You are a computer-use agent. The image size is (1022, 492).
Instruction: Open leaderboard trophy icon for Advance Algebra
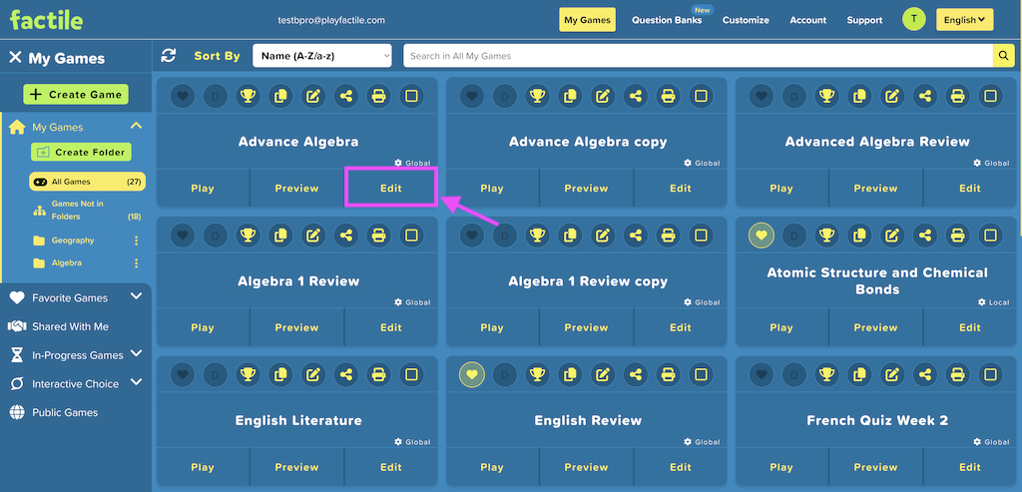coord(248,96)
